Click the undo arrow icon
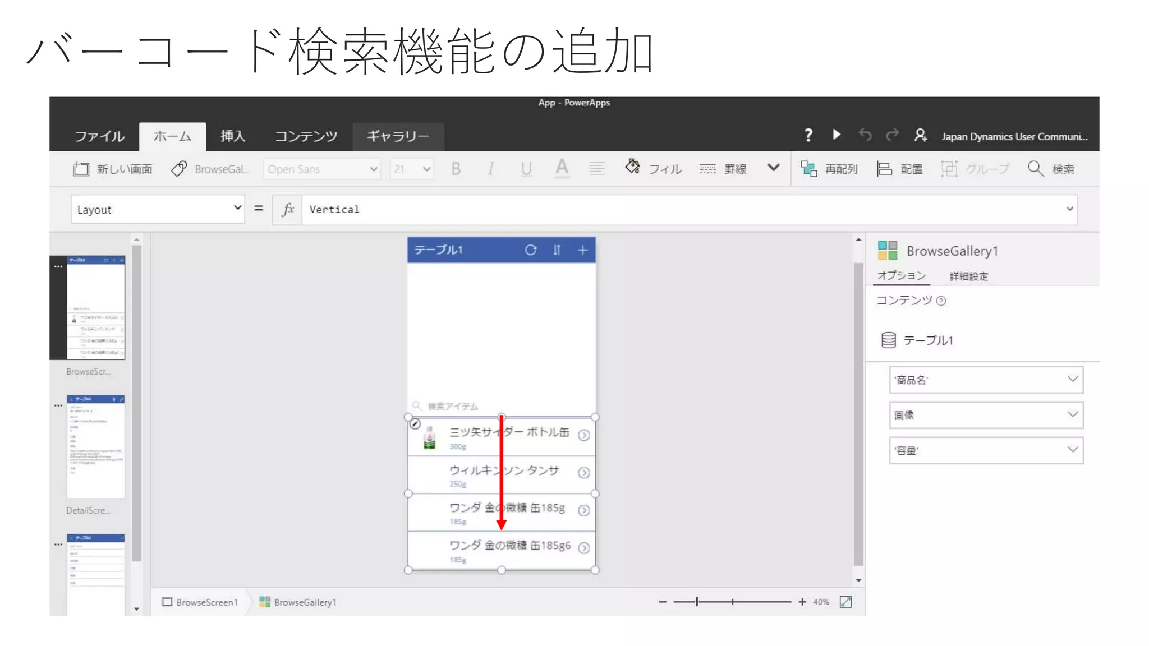1149x646 pixels. pos(865,135)
